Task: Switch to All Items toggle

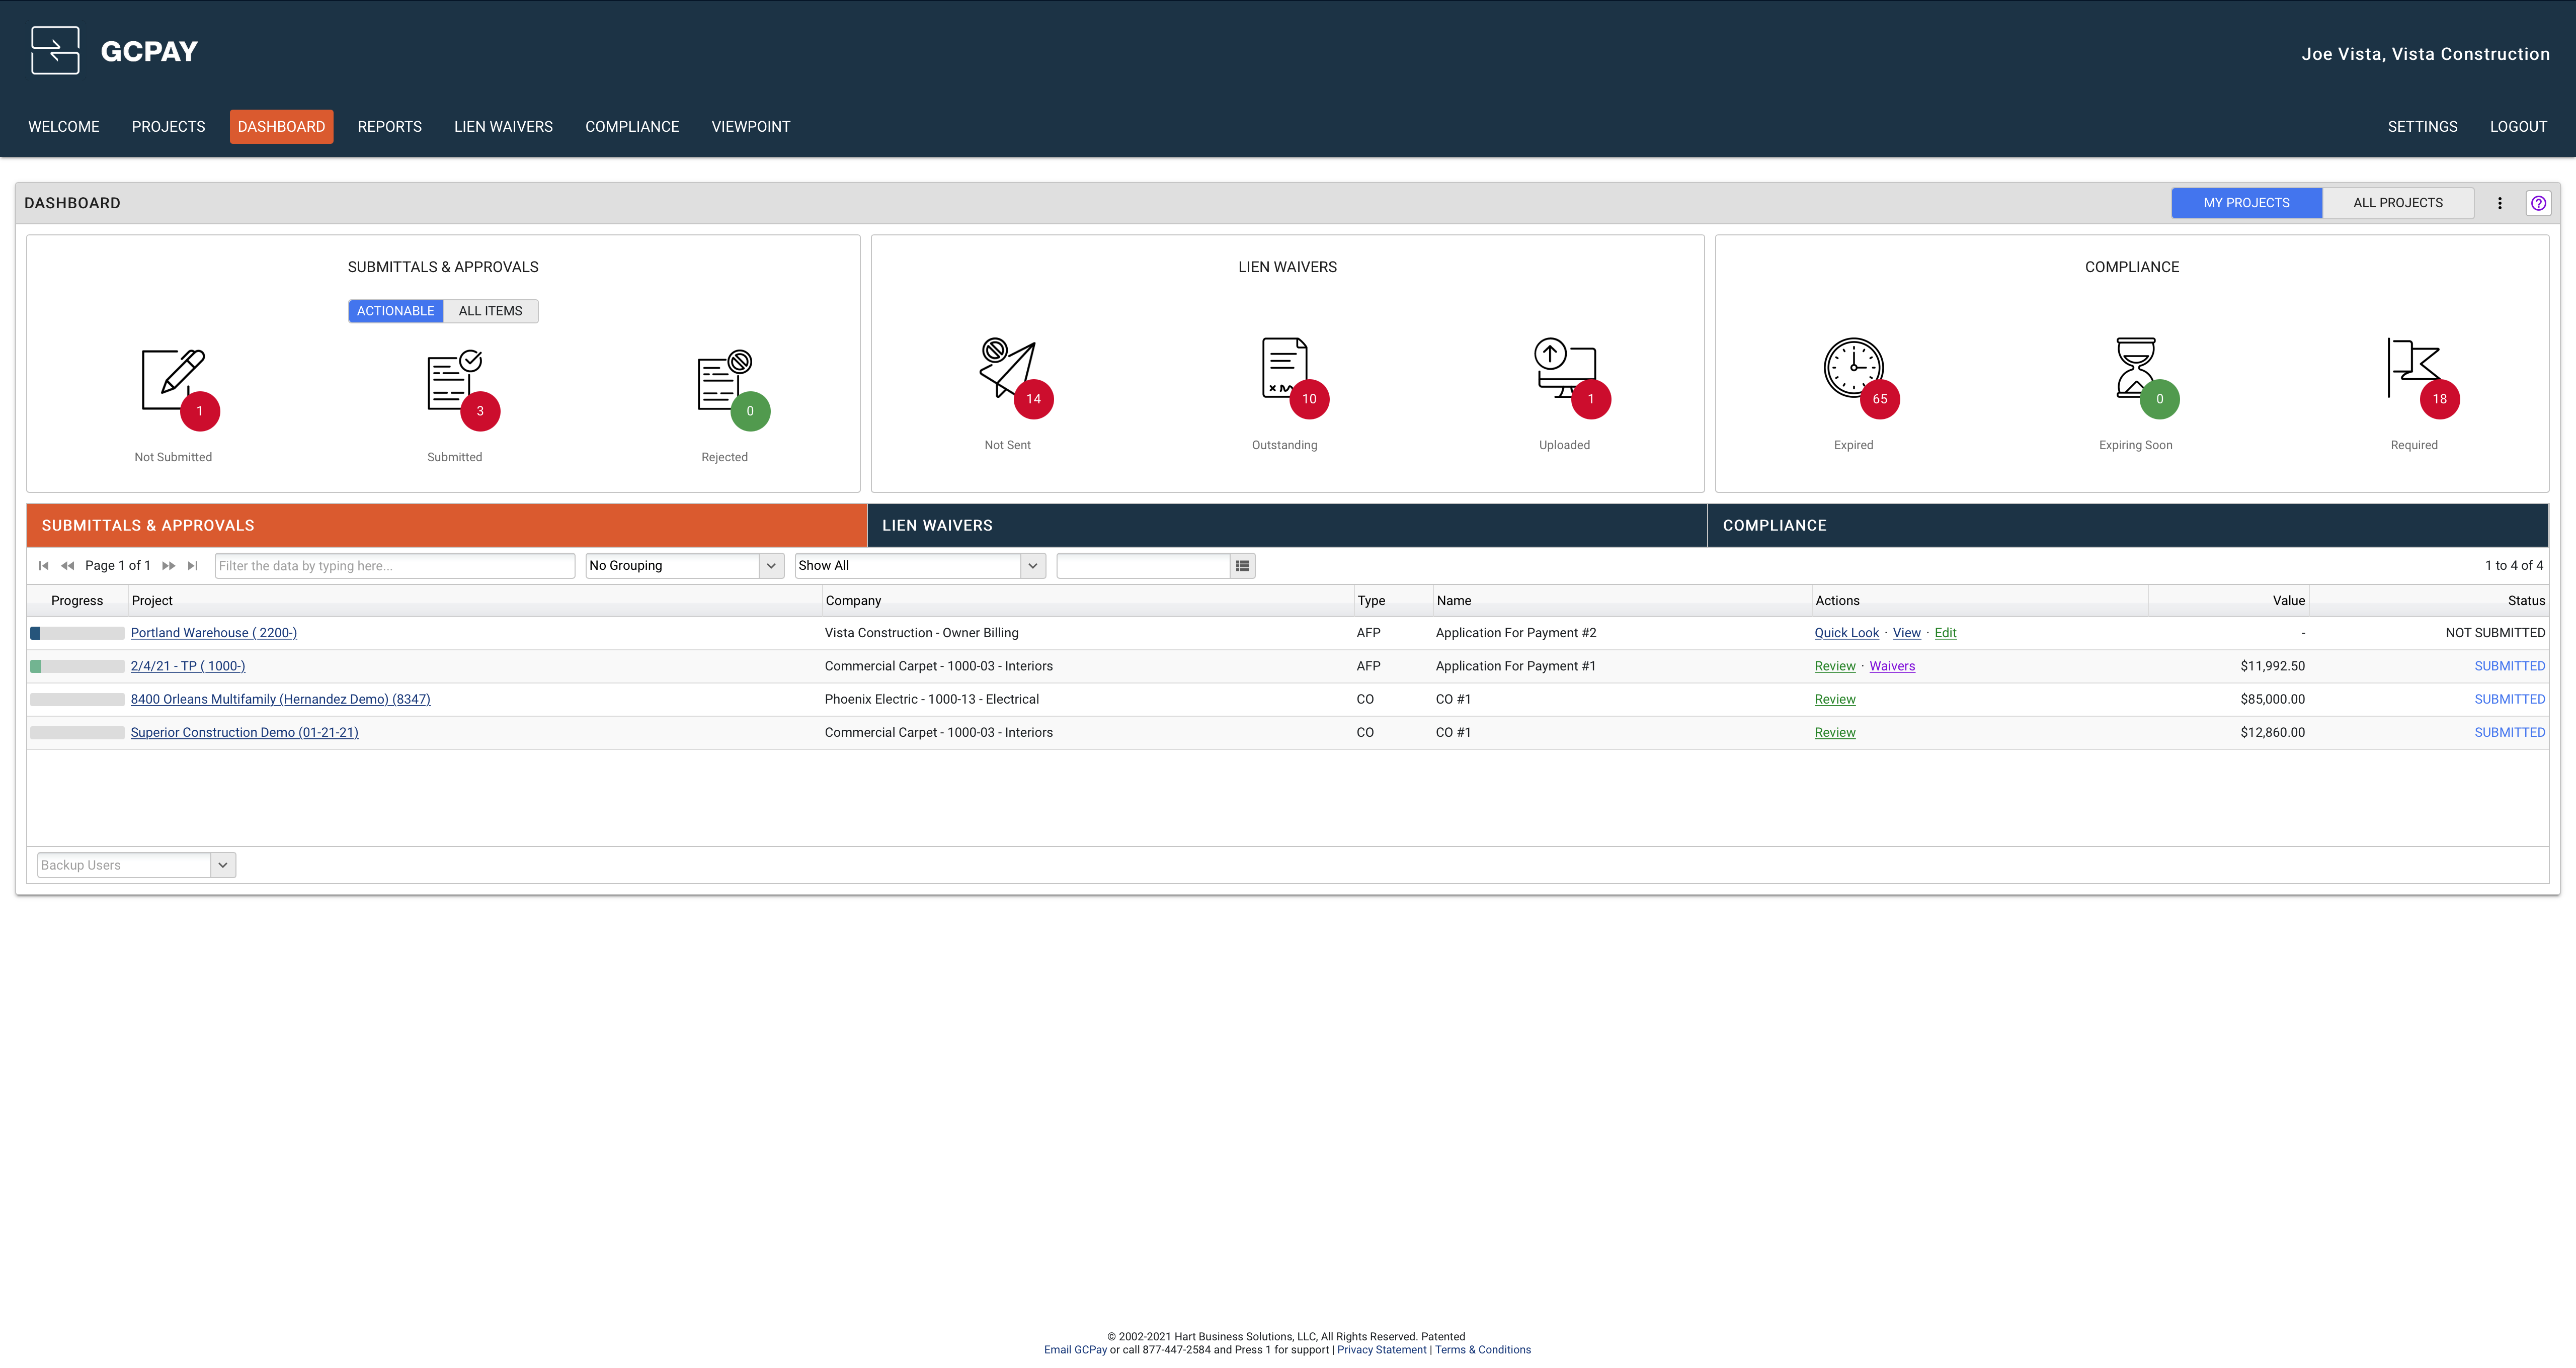Action: (x=490, y=311)
